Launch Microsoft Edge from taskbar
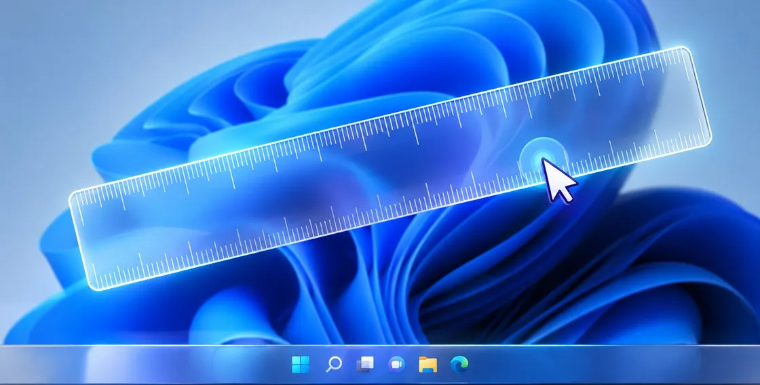This screenshot has width=760, height=385. coord(459,364)
